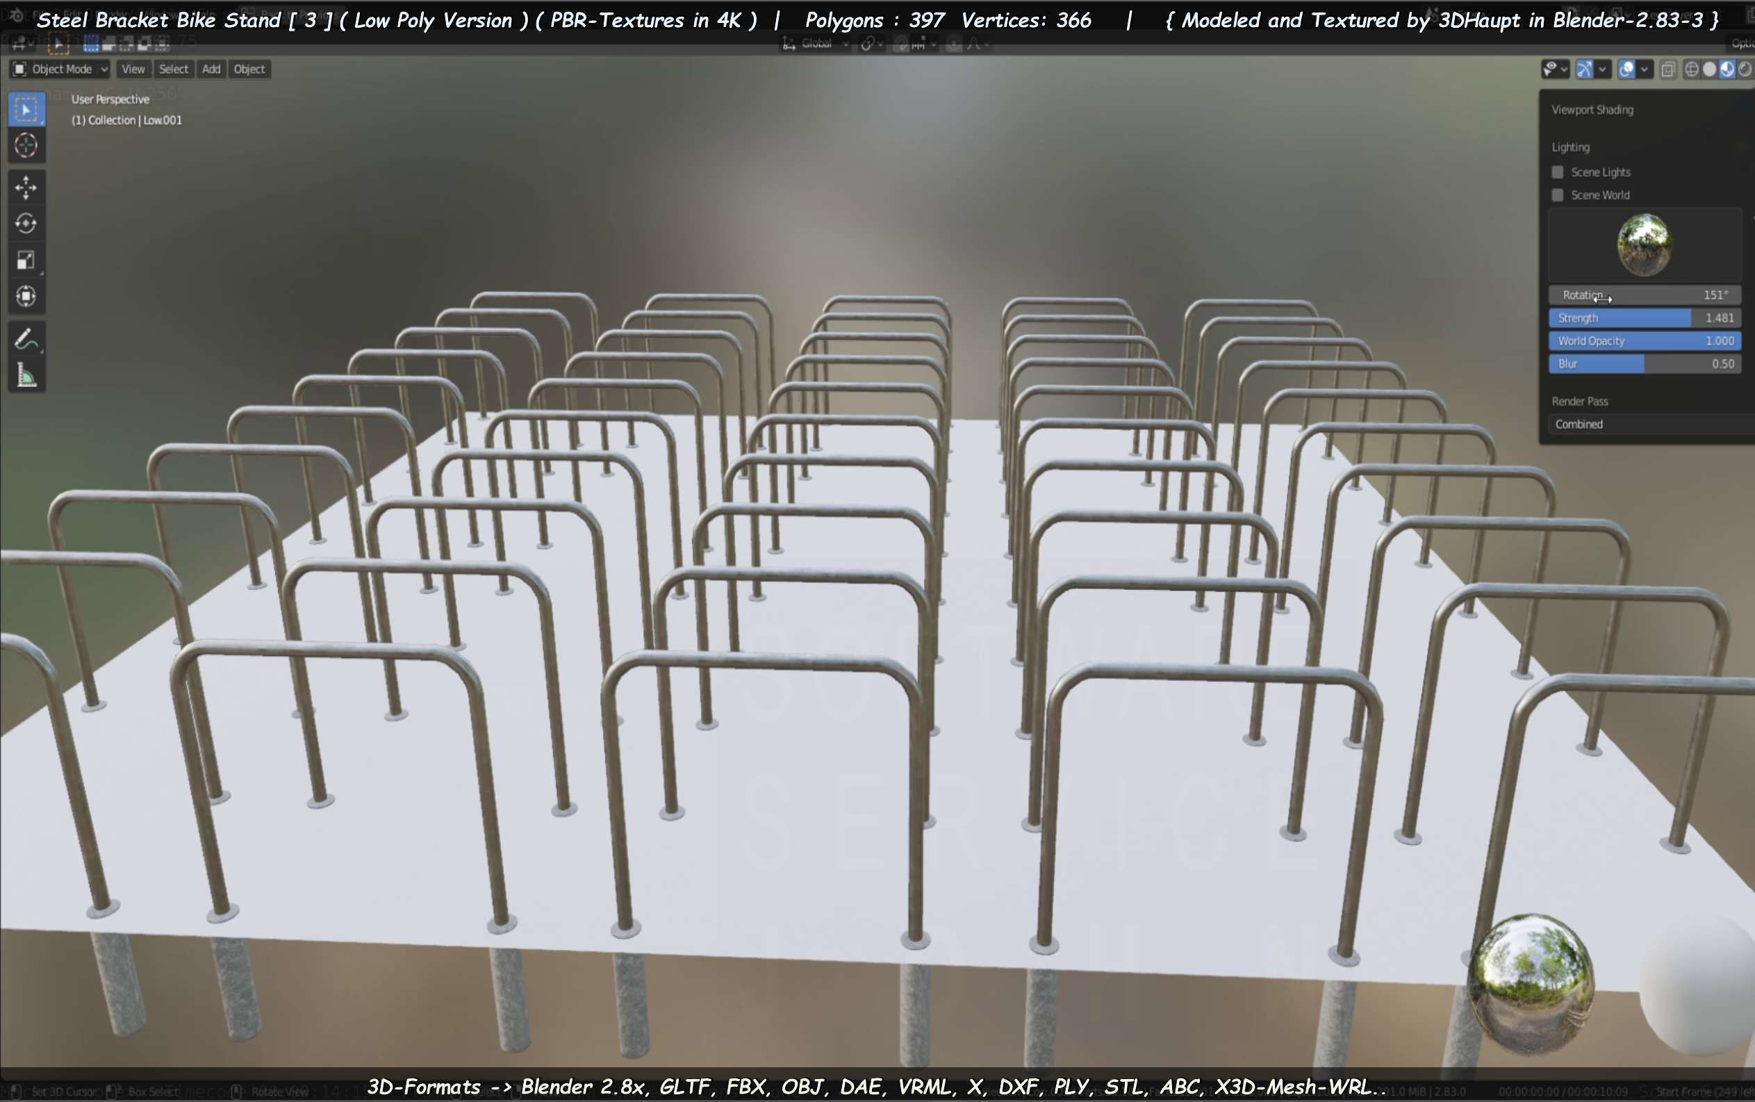Select the Select Box tool
Image resolution: width=1755 pixels, height=1102 pixels.
point(26,109)
